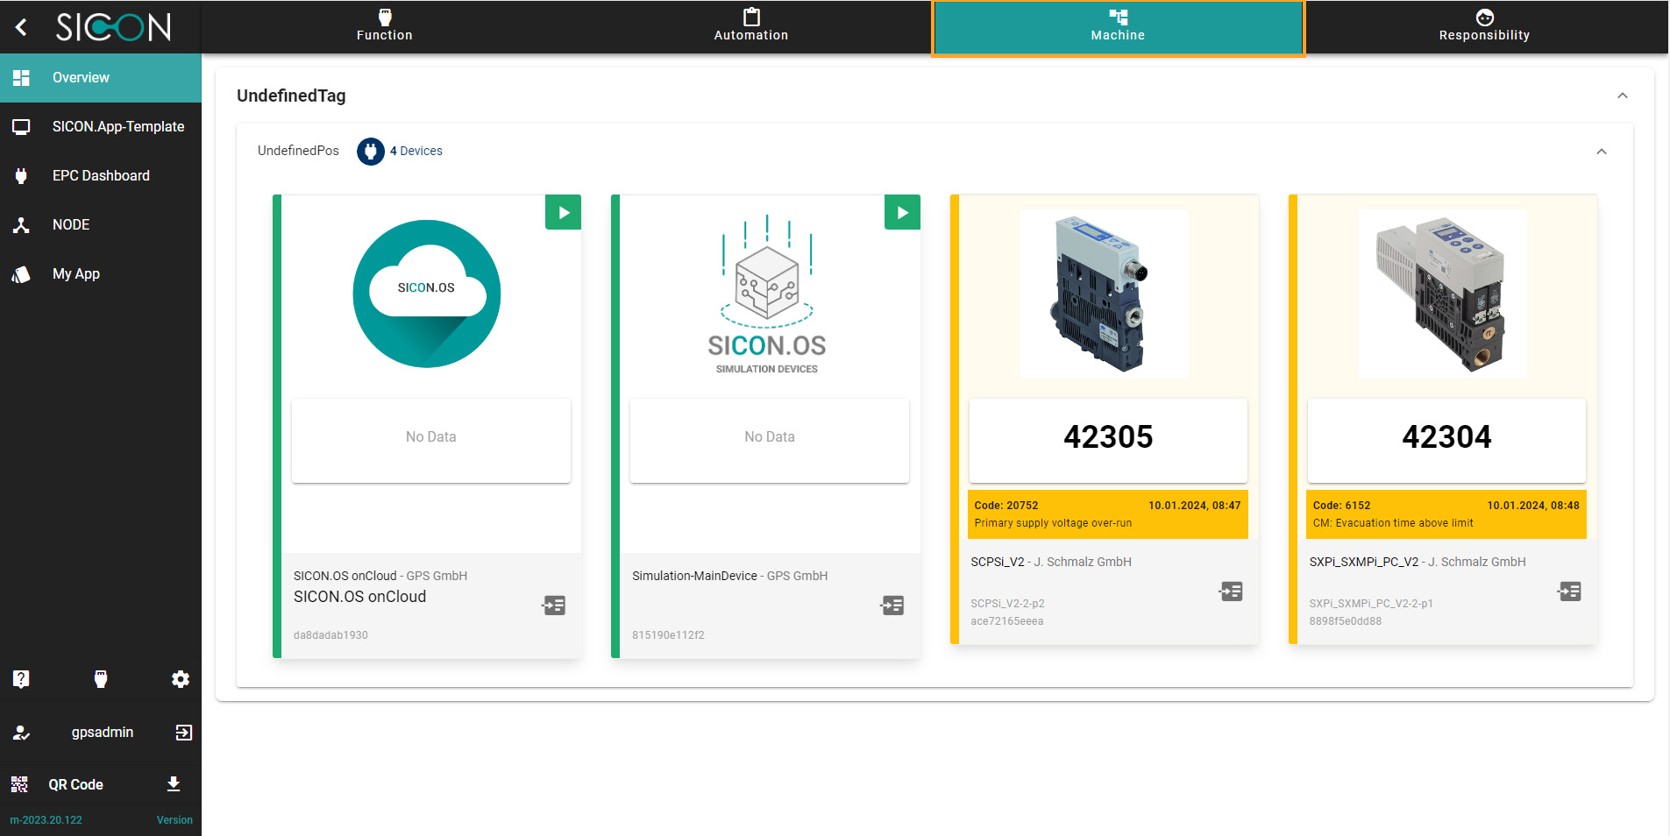Download the QR Code with the download icon

click(174, 784)
